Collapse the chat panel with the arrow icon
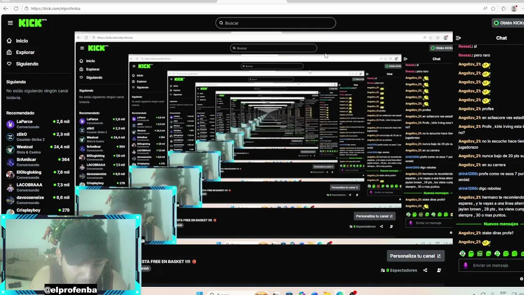Image resolution: width=524 pixels, height=295 pixels. (x=458, y=38)
